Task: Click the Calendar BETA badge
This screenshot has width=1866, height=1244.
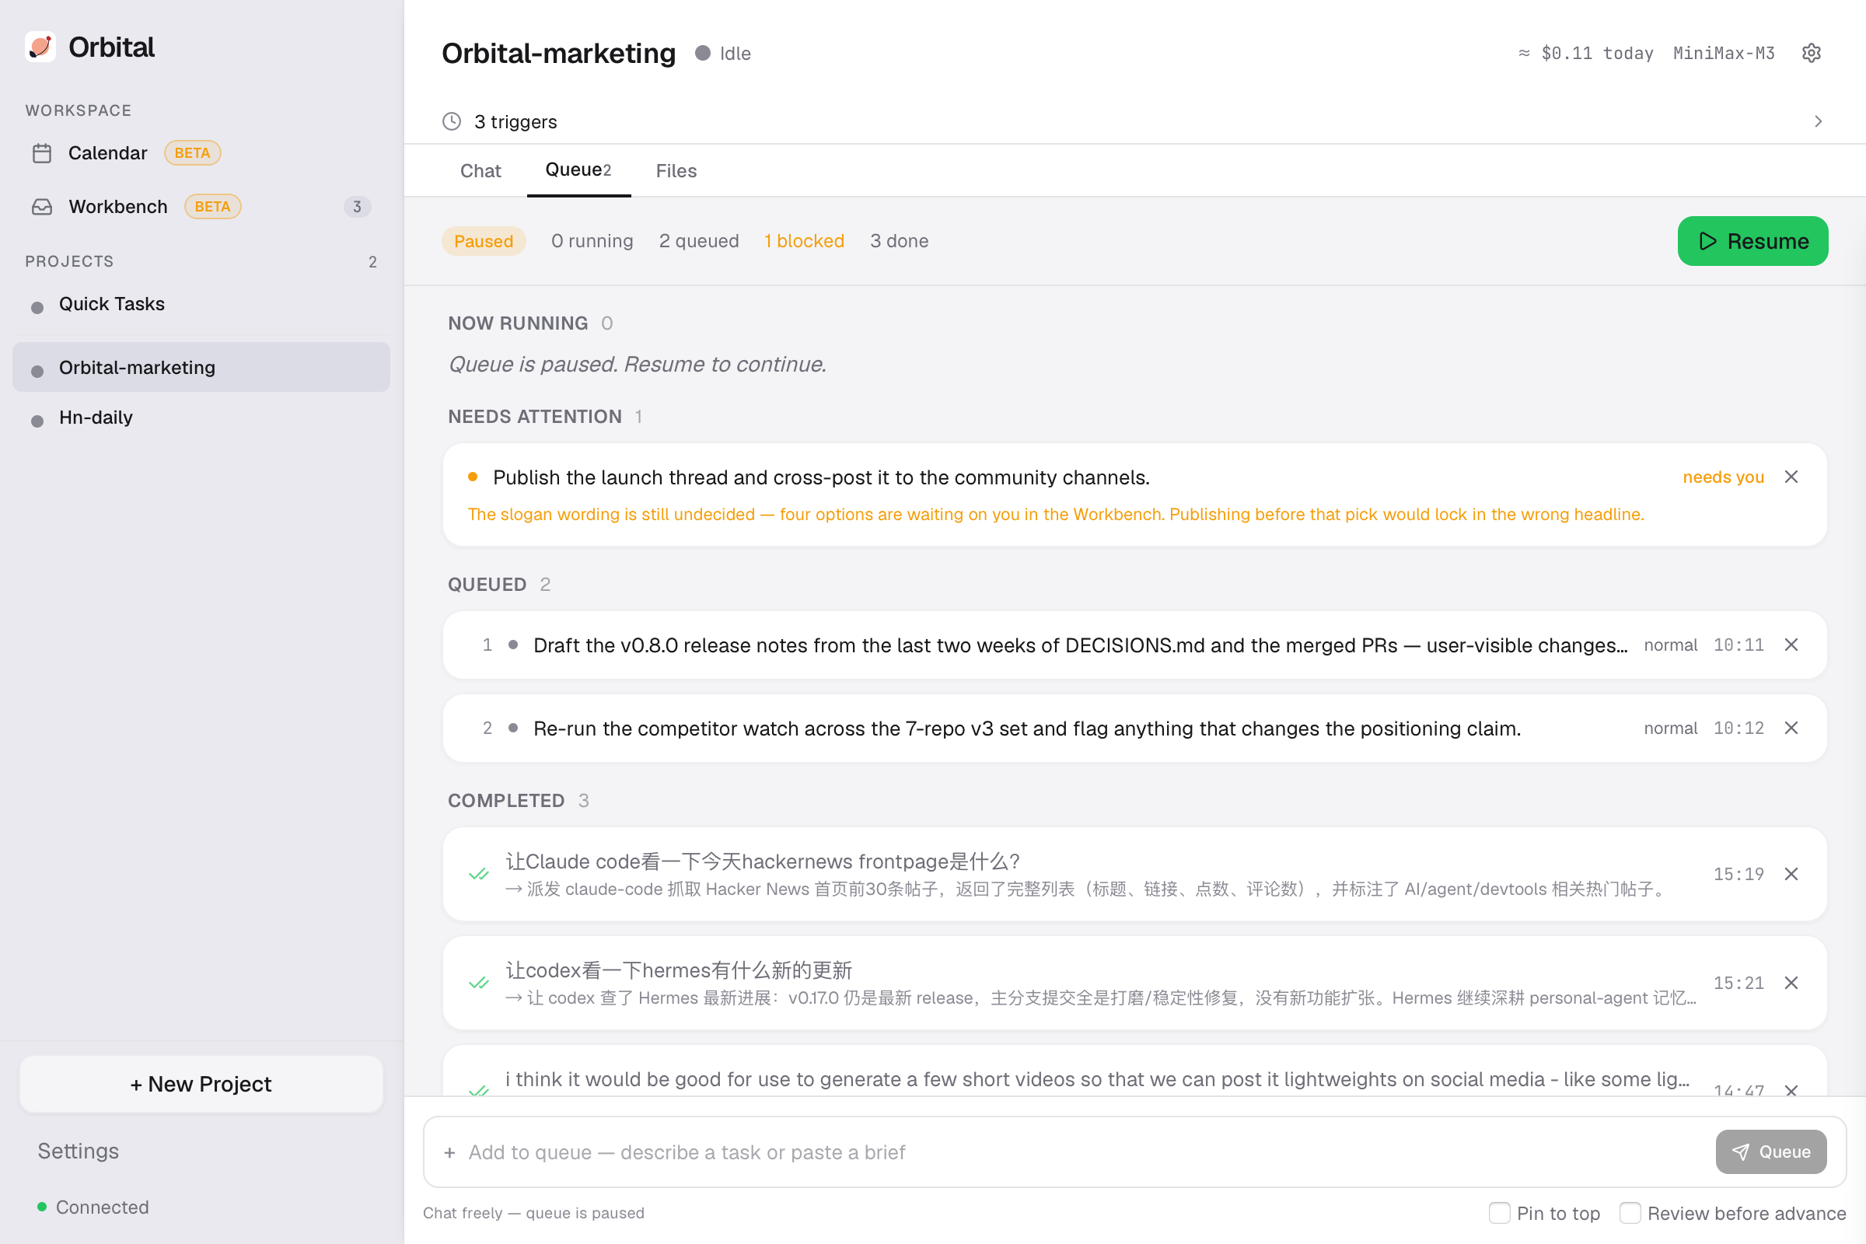Action: pos(192,153)
